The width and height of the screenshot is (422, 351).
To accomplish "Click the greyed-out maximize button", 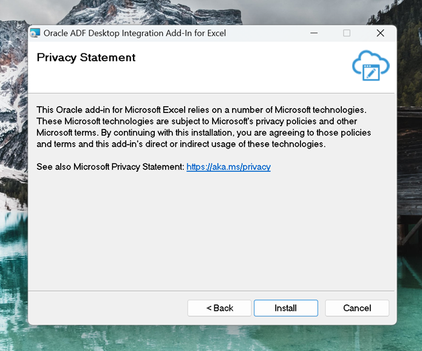I will 347,33.
